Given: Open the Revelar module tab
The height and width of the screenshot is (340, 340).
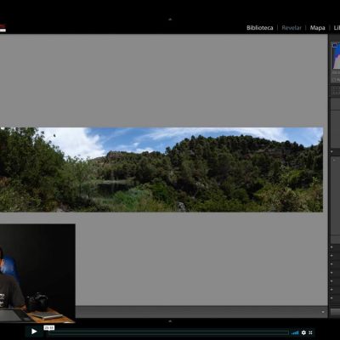Looking at the screenshot, I should 292,28.
